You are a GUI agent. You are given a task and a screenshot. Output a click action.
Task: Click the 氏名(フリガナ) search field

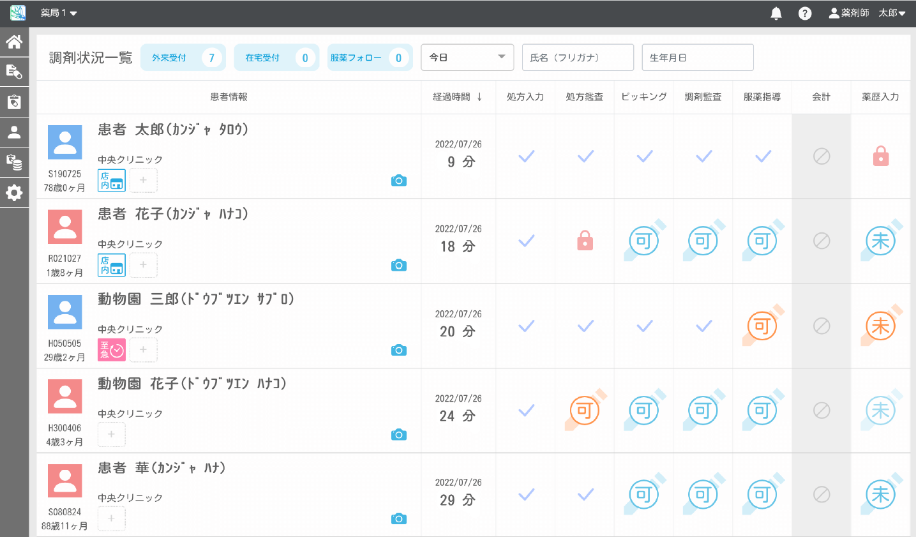[x=578, y=57]
